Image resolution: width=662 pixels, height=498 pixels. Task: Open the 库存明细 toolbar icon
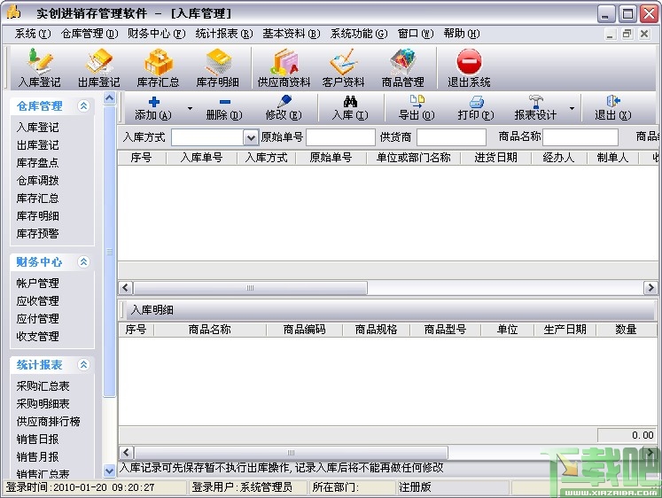coord(218,62)
